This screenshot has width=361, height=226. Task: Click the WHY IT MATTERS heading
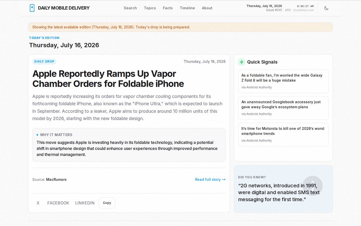point(56,135)
